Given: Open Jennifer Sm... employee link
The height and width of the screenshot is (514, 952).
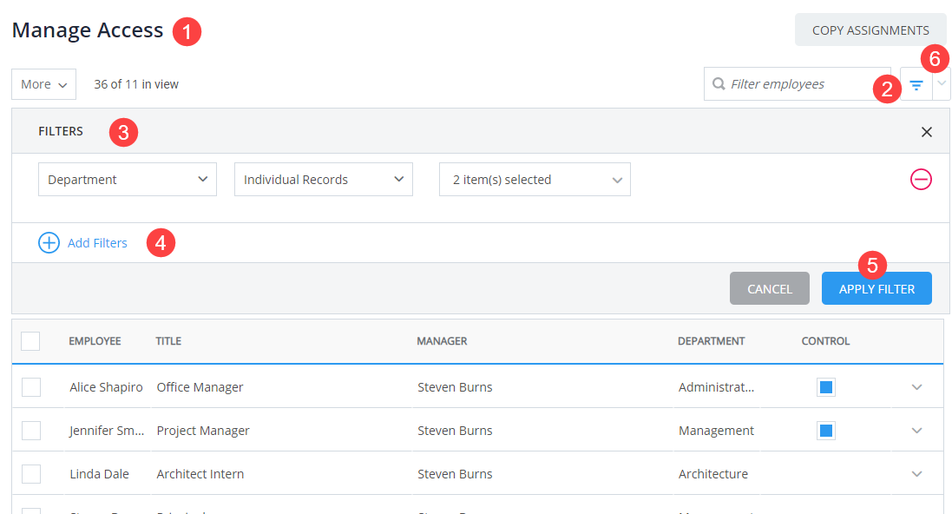Looking at the screenshot, I should pyautogui.click(x=106, y=430).
